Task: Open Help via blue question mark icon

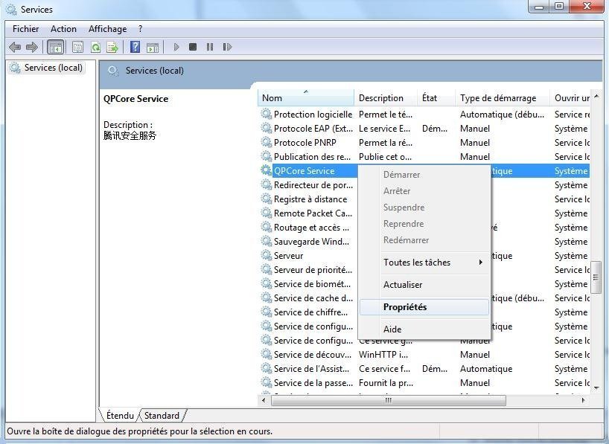Action: click(x=135, y=47)
